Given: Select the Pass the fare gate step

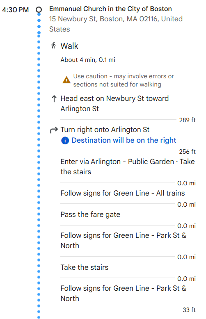Looking at the screenshot, I should (90, 214).
